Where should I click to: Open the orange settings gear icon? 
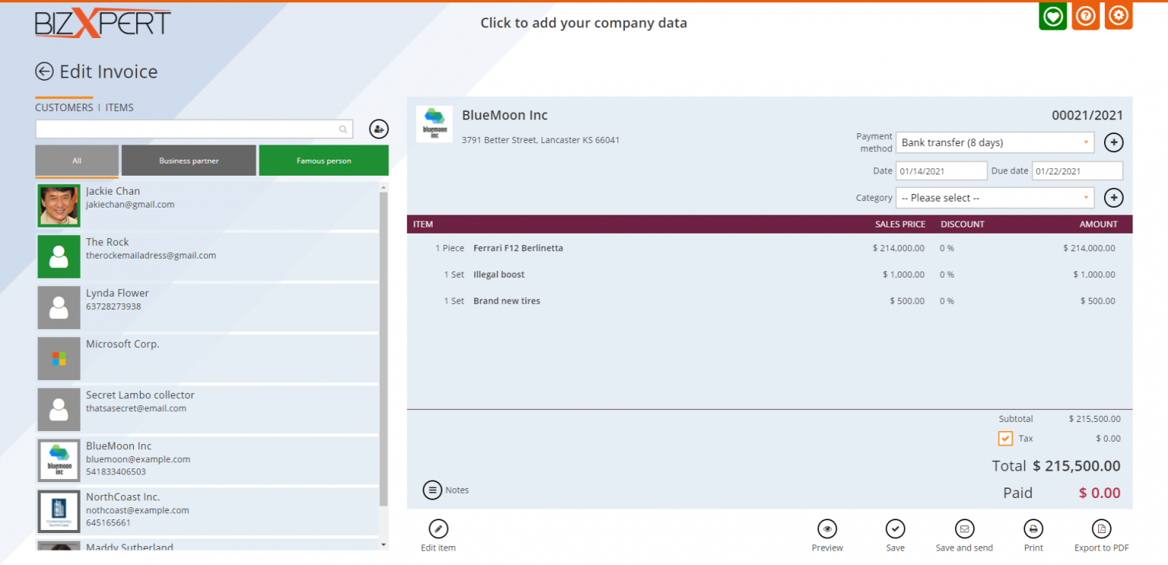coord(1118,16)
